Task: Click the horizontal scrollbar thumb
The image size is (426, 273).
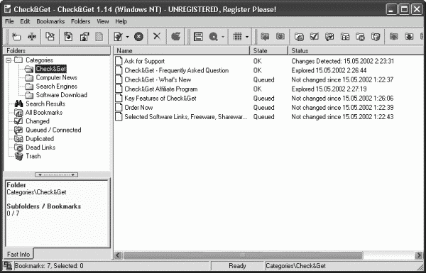Action: click(x=243, y=255)
